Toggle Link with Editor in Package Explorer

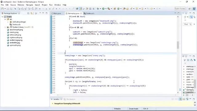(x=31, y=13)
